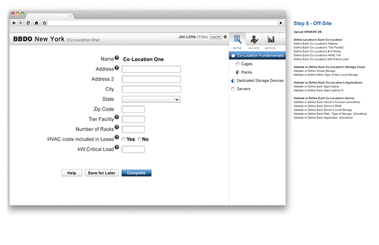Show help for Tier Facility

tap(117, 117)
